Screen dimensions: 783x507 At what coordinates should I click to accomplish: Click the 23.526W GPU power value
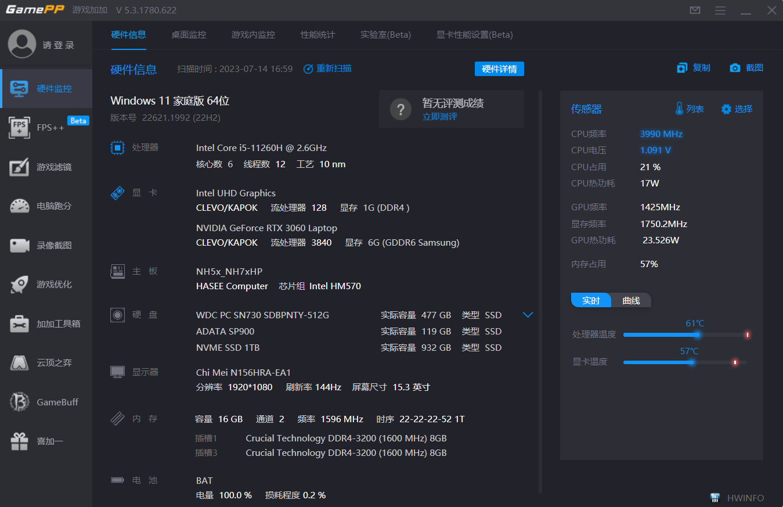pos(661,240)
